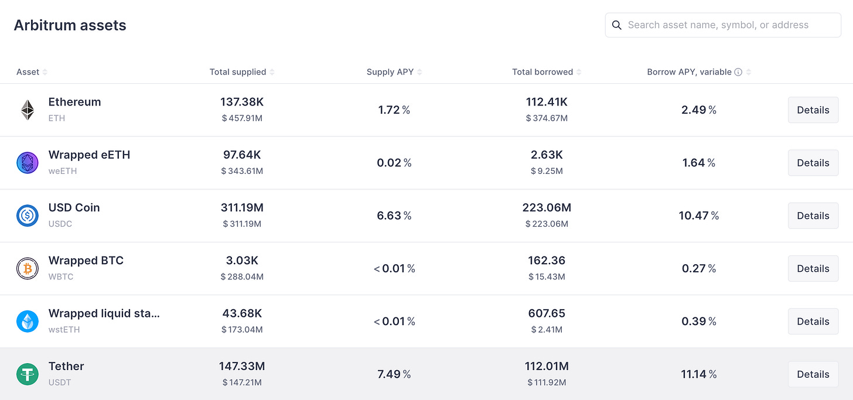
Task: Select the Ethereum asset name
Action: click(x=74, y=102)
